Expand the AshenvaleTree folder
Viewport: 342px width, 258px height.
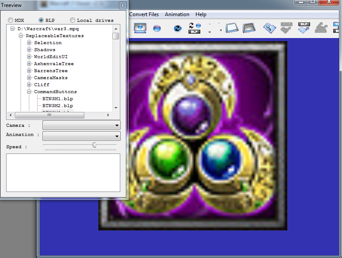[x=29, y=64]
